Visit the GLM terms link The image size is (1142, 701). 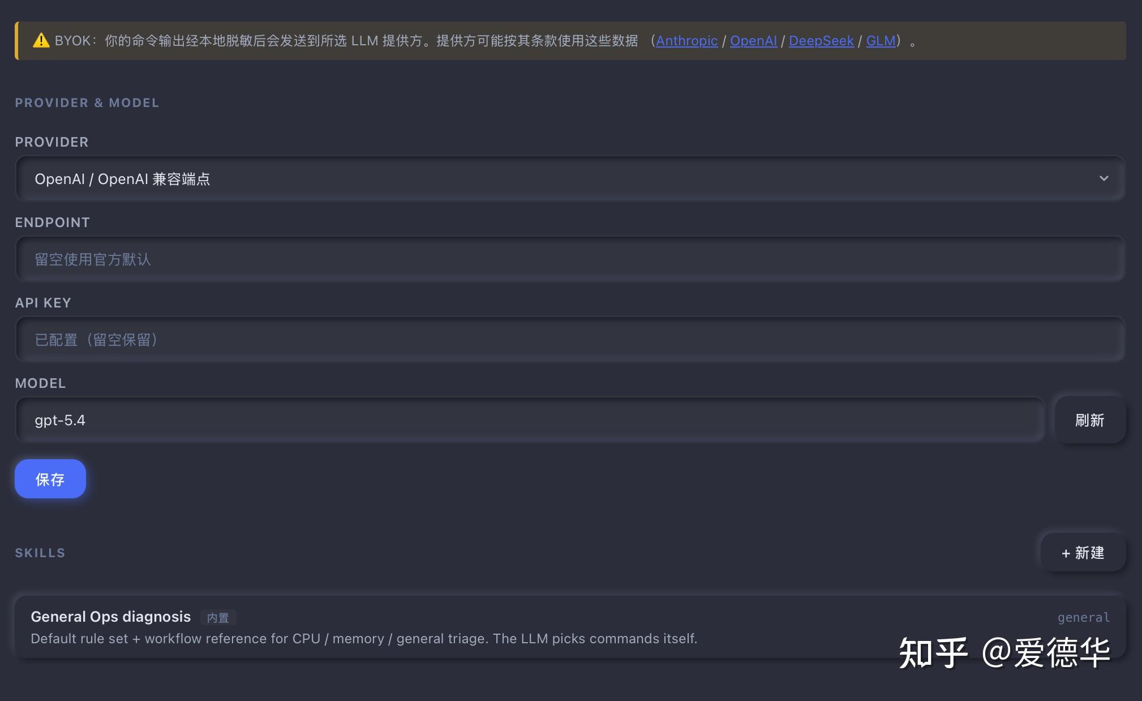[881, 41]
